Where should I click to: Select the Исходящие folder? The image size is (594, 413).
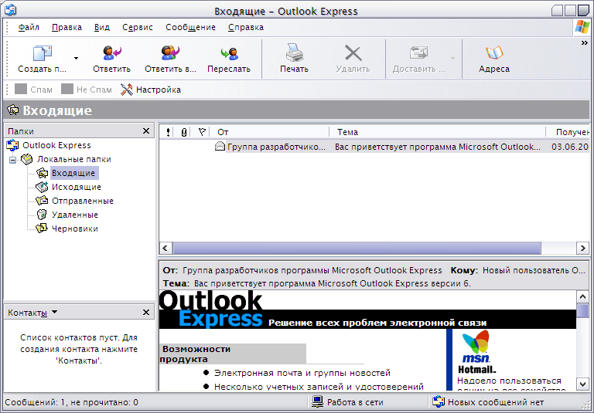pyautogui.click(x=77, y=187)
